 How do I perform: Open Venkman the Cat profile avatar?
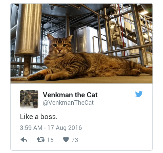[29, 99]
